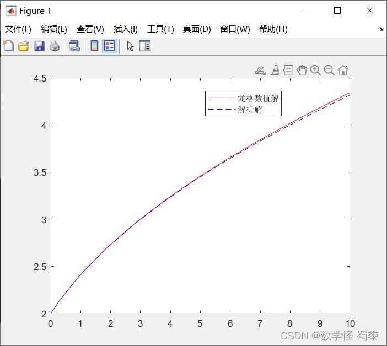387x346 pixels.
Task: Open the 桌面(D) menu
Action: click(x=197, y=29)
